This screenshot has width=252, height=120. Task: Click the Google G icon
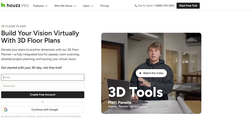tap(6, 110)
